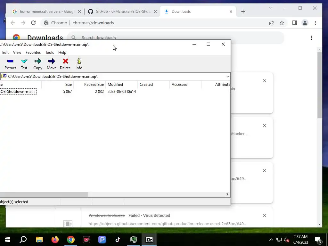Viewport: 328px width, 246px height.
Task: Remove the top download card
Action: pos(264,81)
